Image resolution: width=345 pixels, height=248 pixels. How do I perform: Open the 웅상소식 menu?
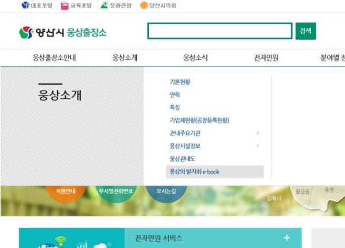(x=195, y=58)
